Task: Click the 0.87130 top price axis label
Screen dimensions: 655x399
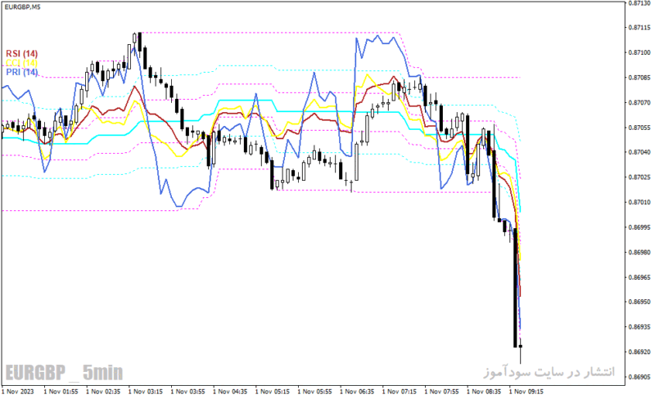Action: tap(639, 3)
